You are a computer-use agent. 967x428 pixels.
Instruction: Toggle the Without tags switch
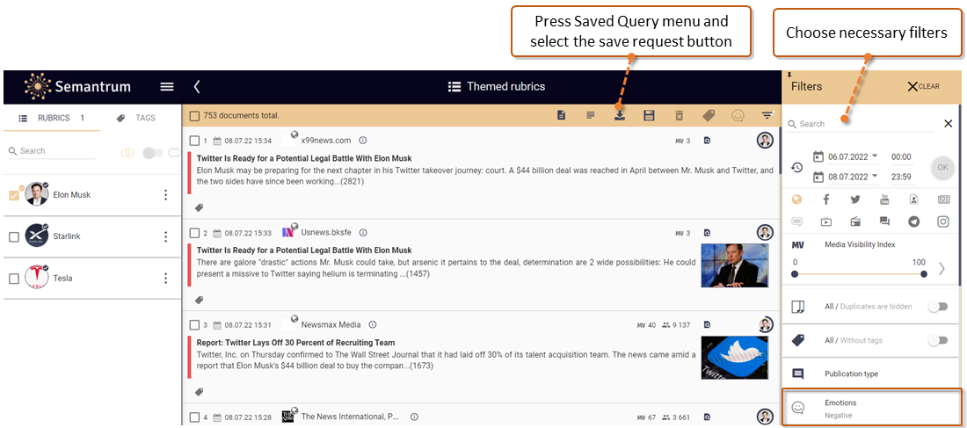(937, 340)
